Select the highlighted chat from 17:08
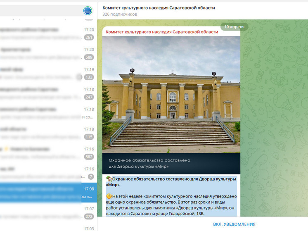The image size is (308, 231). (49, 193)
